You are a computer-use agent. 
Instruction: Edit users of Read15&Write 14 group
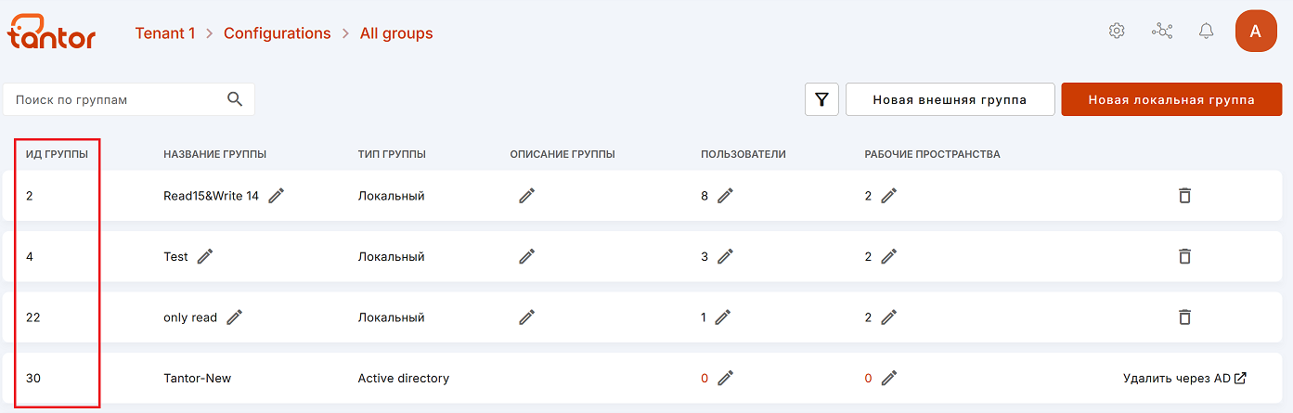[x=725, y=196]
